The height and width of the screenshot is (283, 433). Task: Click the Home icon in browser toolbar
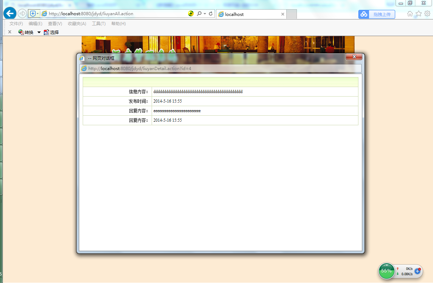(410, 13)
